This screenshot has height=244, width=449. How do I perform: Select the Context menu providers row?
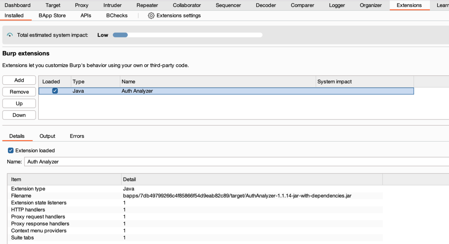tap(195, 231)
